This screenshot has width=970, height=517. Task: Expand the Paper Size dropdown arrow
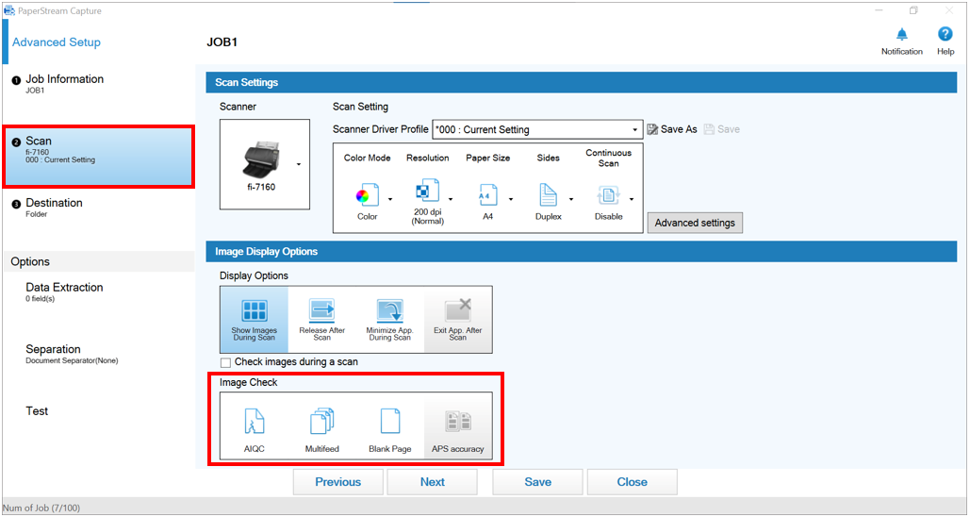pos(511,199)
